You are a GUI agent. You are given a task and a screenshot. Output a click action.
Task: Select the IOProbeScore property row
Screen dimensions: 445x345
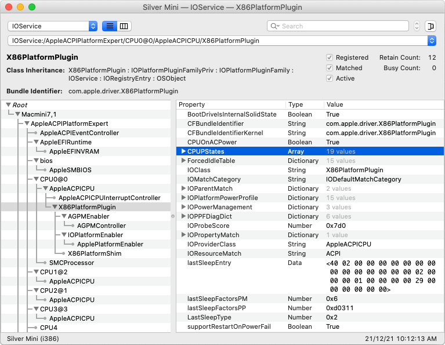click(310, 226)
